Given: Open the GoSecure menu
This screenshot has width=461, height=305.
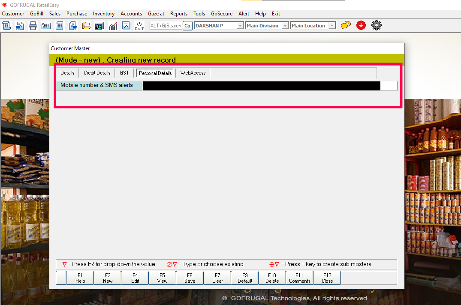Looking at the screenshot, I should pos(222,14).
